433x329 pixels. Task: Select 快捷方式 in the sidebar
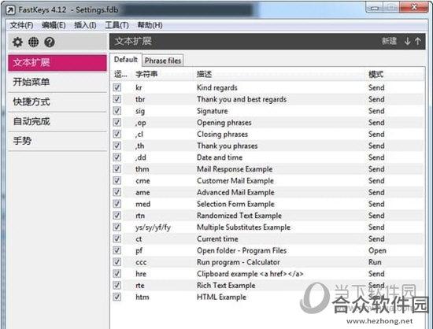[57, 102]
